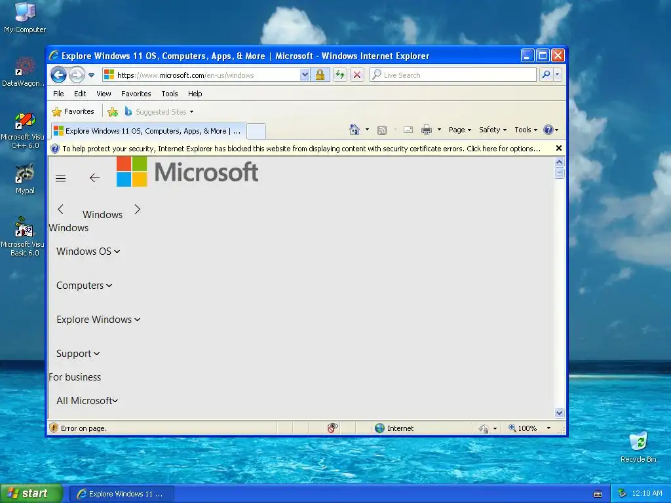The height and width of the screenshot is (503, 671).
Task: Click the security lock icon
Action: [320, 75]
